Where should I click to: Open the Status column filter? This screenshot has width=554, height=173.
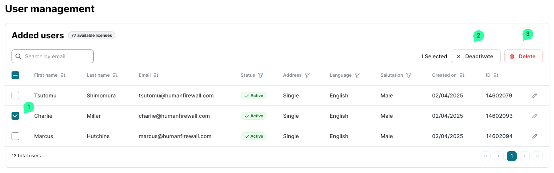[261, 76]
